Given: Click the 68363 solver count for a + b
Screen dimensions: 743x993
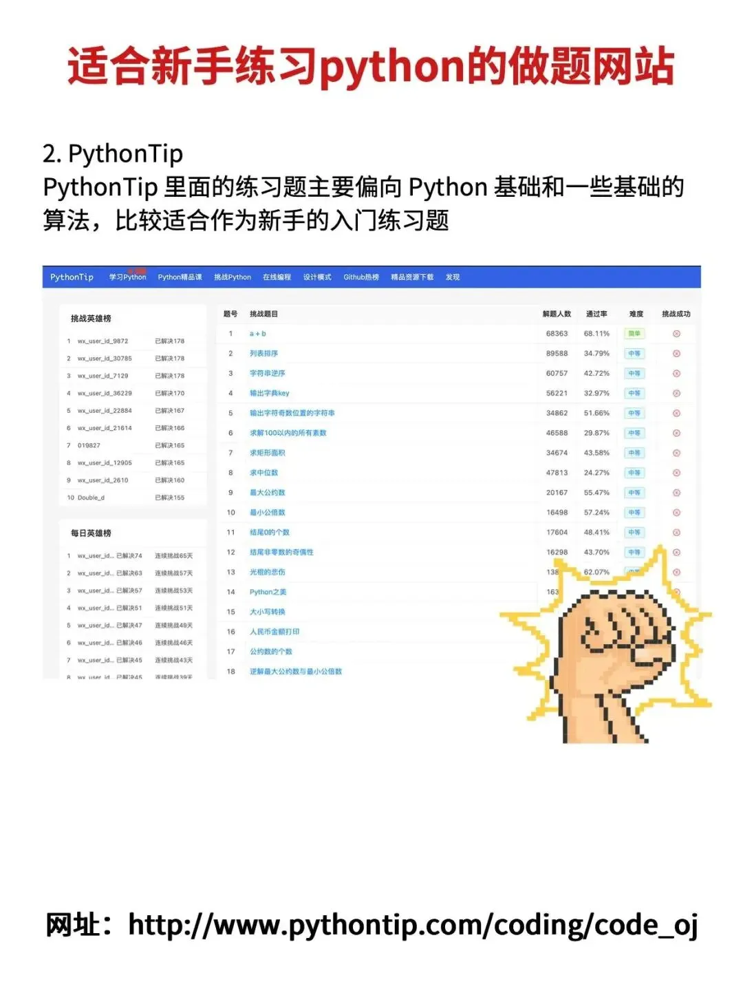Looking at the screenshot, I should (x=557, y=334).
